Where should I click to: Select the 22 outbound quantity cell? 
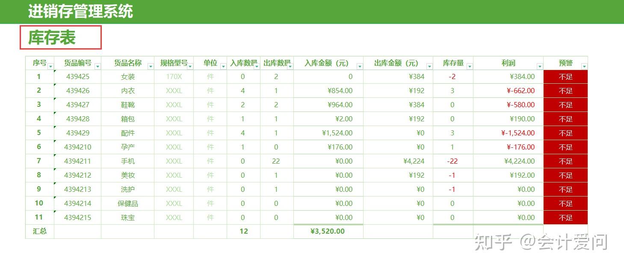[277, 161]
